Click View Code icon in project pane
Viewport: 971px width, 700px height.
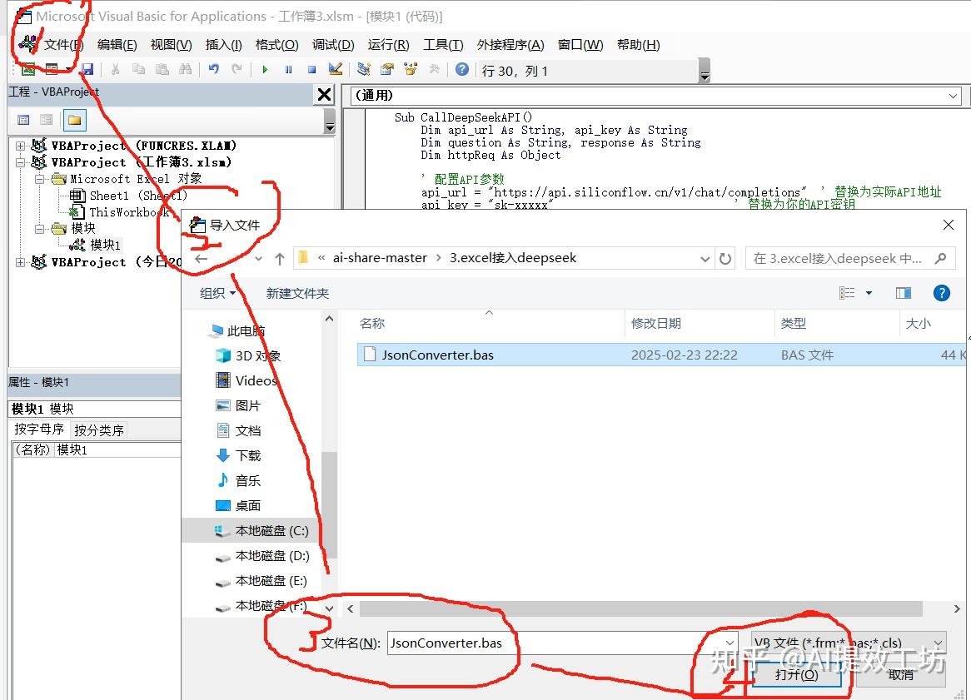[x=23, y=120]
